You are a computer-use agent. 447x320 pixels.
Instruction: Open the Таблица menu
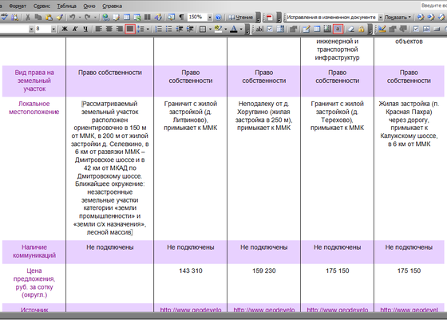[x=67, y=6]
